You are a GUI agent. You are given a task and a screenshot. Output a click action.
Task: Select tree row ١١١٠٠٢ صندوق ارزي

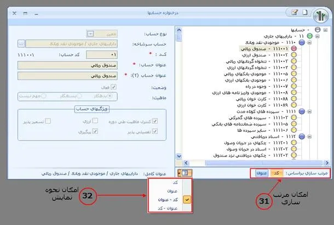265,55
